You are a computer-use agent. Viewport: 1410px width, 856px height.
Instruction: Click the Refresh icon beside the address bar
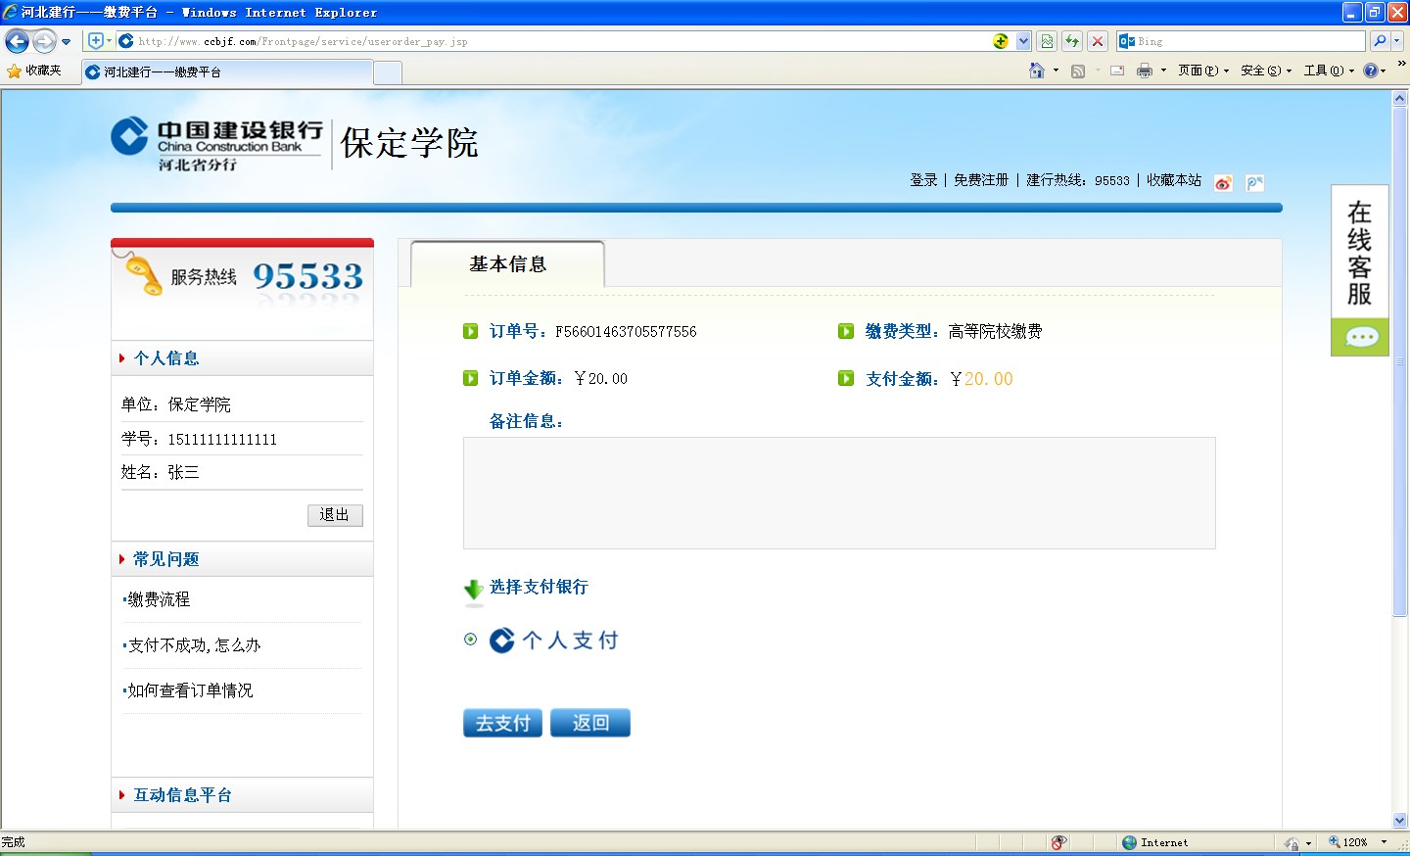1072,41
